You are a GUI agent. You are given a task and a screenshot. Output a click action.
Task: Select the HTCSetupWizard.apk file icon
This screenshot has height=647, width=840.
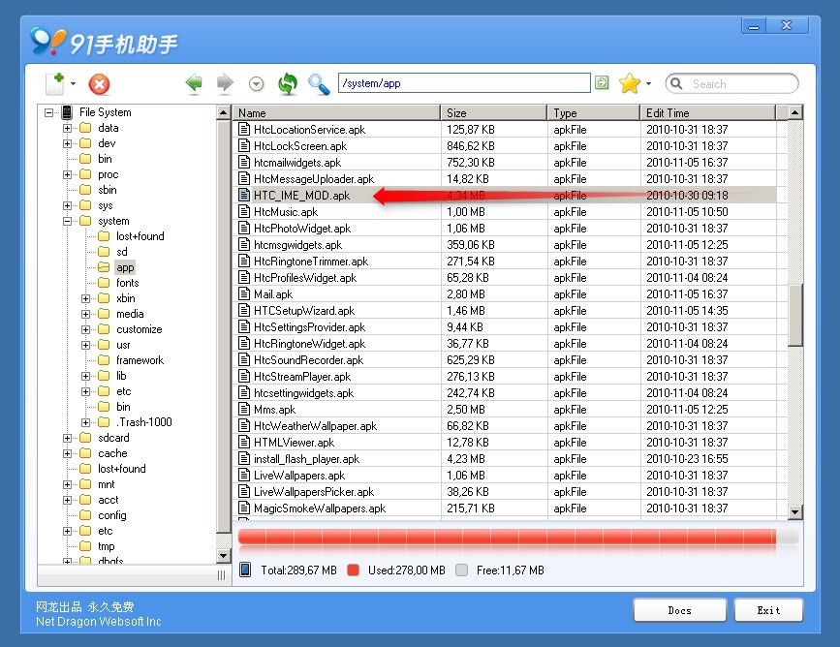244,311
